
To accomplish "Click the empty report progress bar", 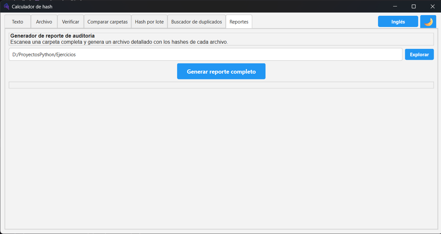I will [221, 85].
